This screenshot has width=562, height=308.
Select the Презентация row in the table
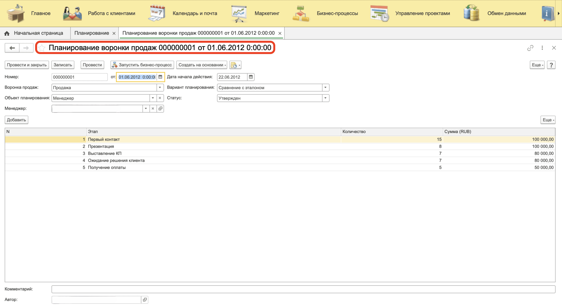[101, 146]
